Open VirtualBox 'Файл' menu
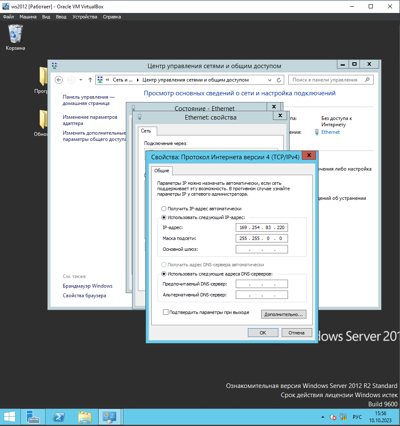The width and height of the screenshot is (400, 426). click(8, 17)
